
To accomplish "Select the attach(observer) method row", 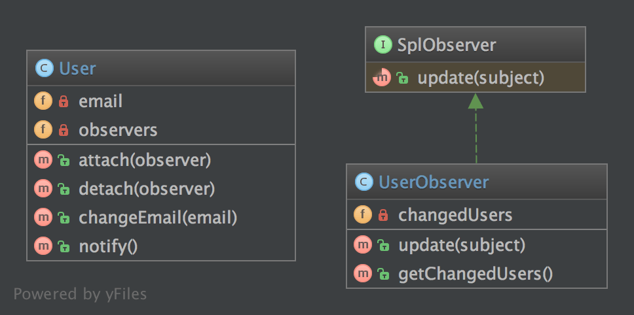I will [x=144, y=159].
